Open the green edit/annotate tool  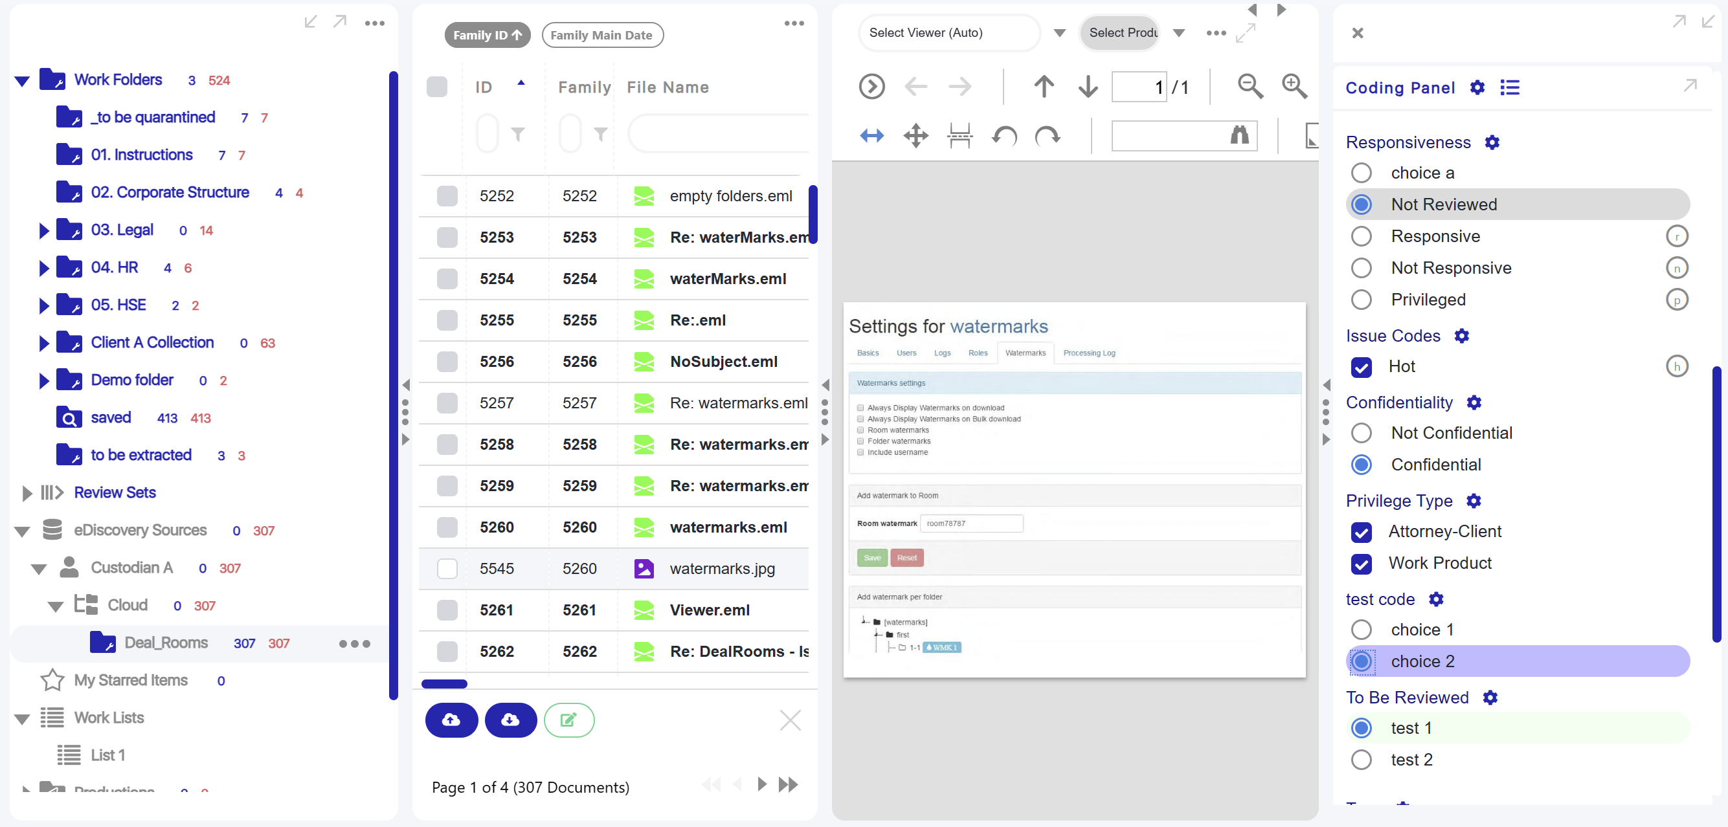click(569, 720)
